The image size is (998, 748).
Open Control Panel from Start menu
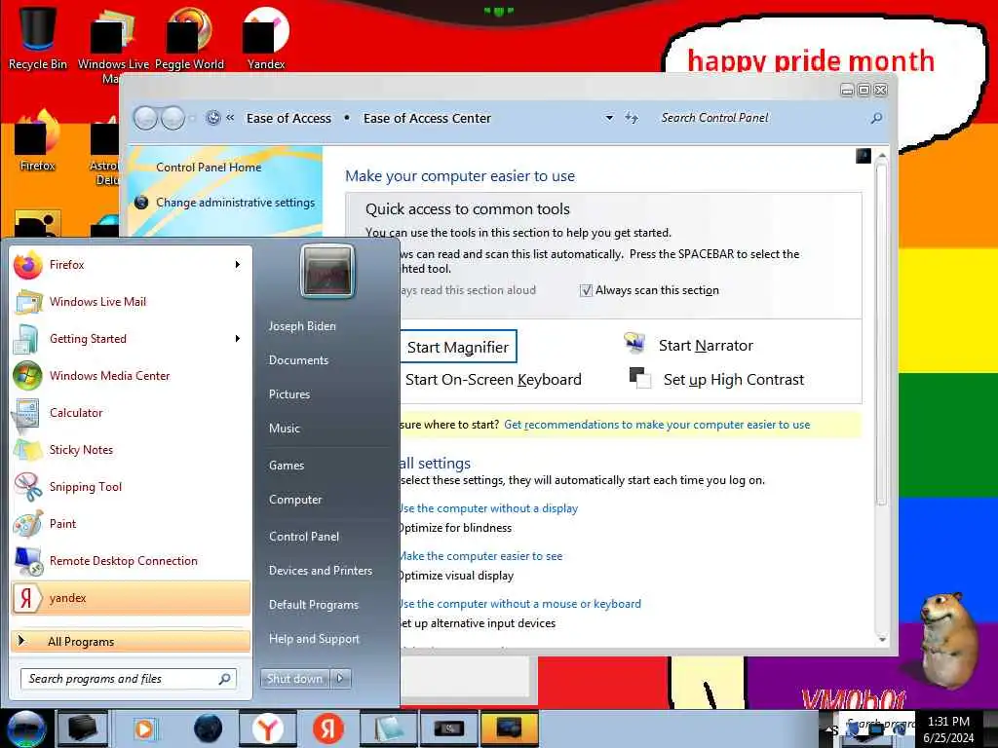coord(304,537)
